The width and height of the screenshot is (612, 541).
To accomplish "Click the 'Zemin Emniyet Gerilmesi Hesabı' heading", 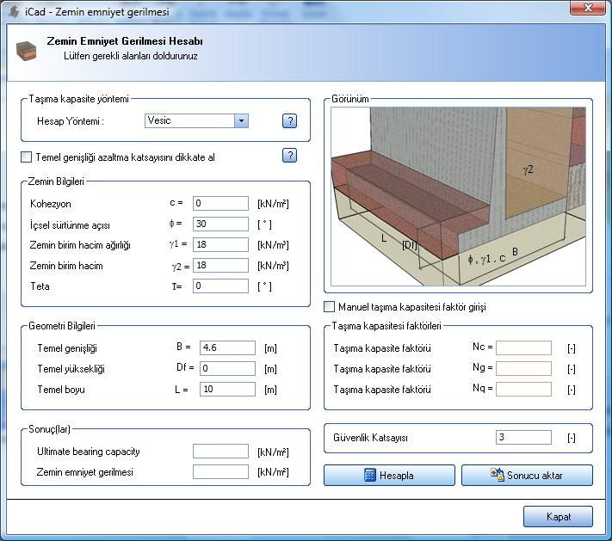I will coord(125,41).
